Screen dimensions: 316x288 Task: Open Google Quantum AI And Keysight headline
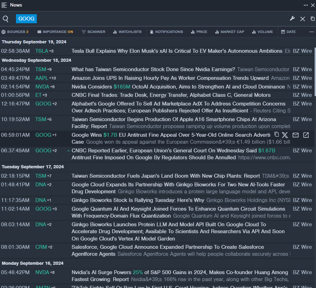(178, 212)
